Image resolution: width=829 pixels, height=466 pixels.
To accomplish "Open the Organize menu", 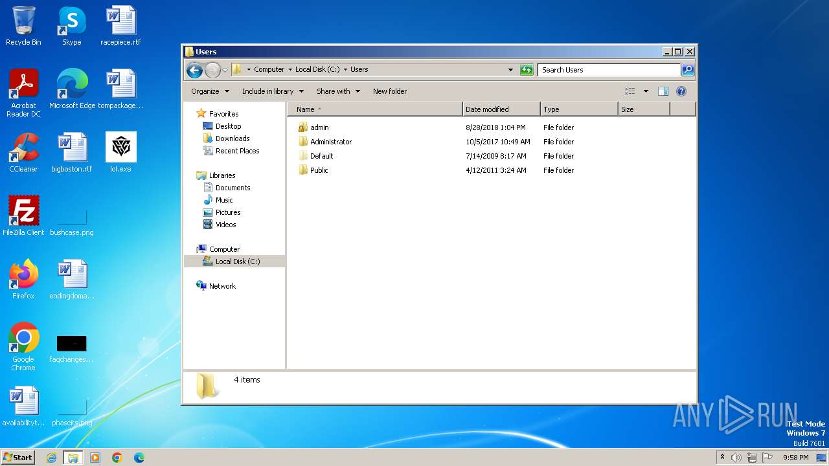I will click(x=210, y=91).
